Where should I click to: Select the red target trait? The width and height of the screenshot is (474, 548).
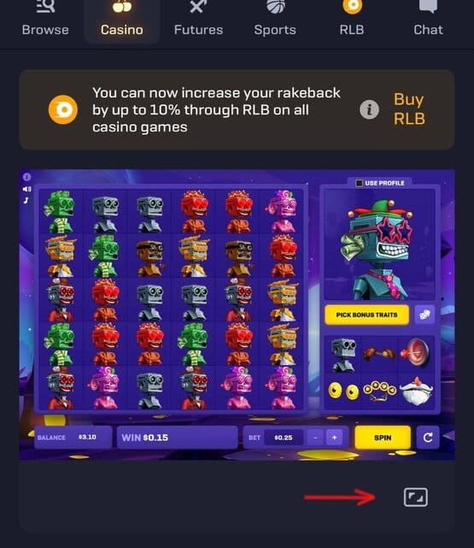pos(415,354)
